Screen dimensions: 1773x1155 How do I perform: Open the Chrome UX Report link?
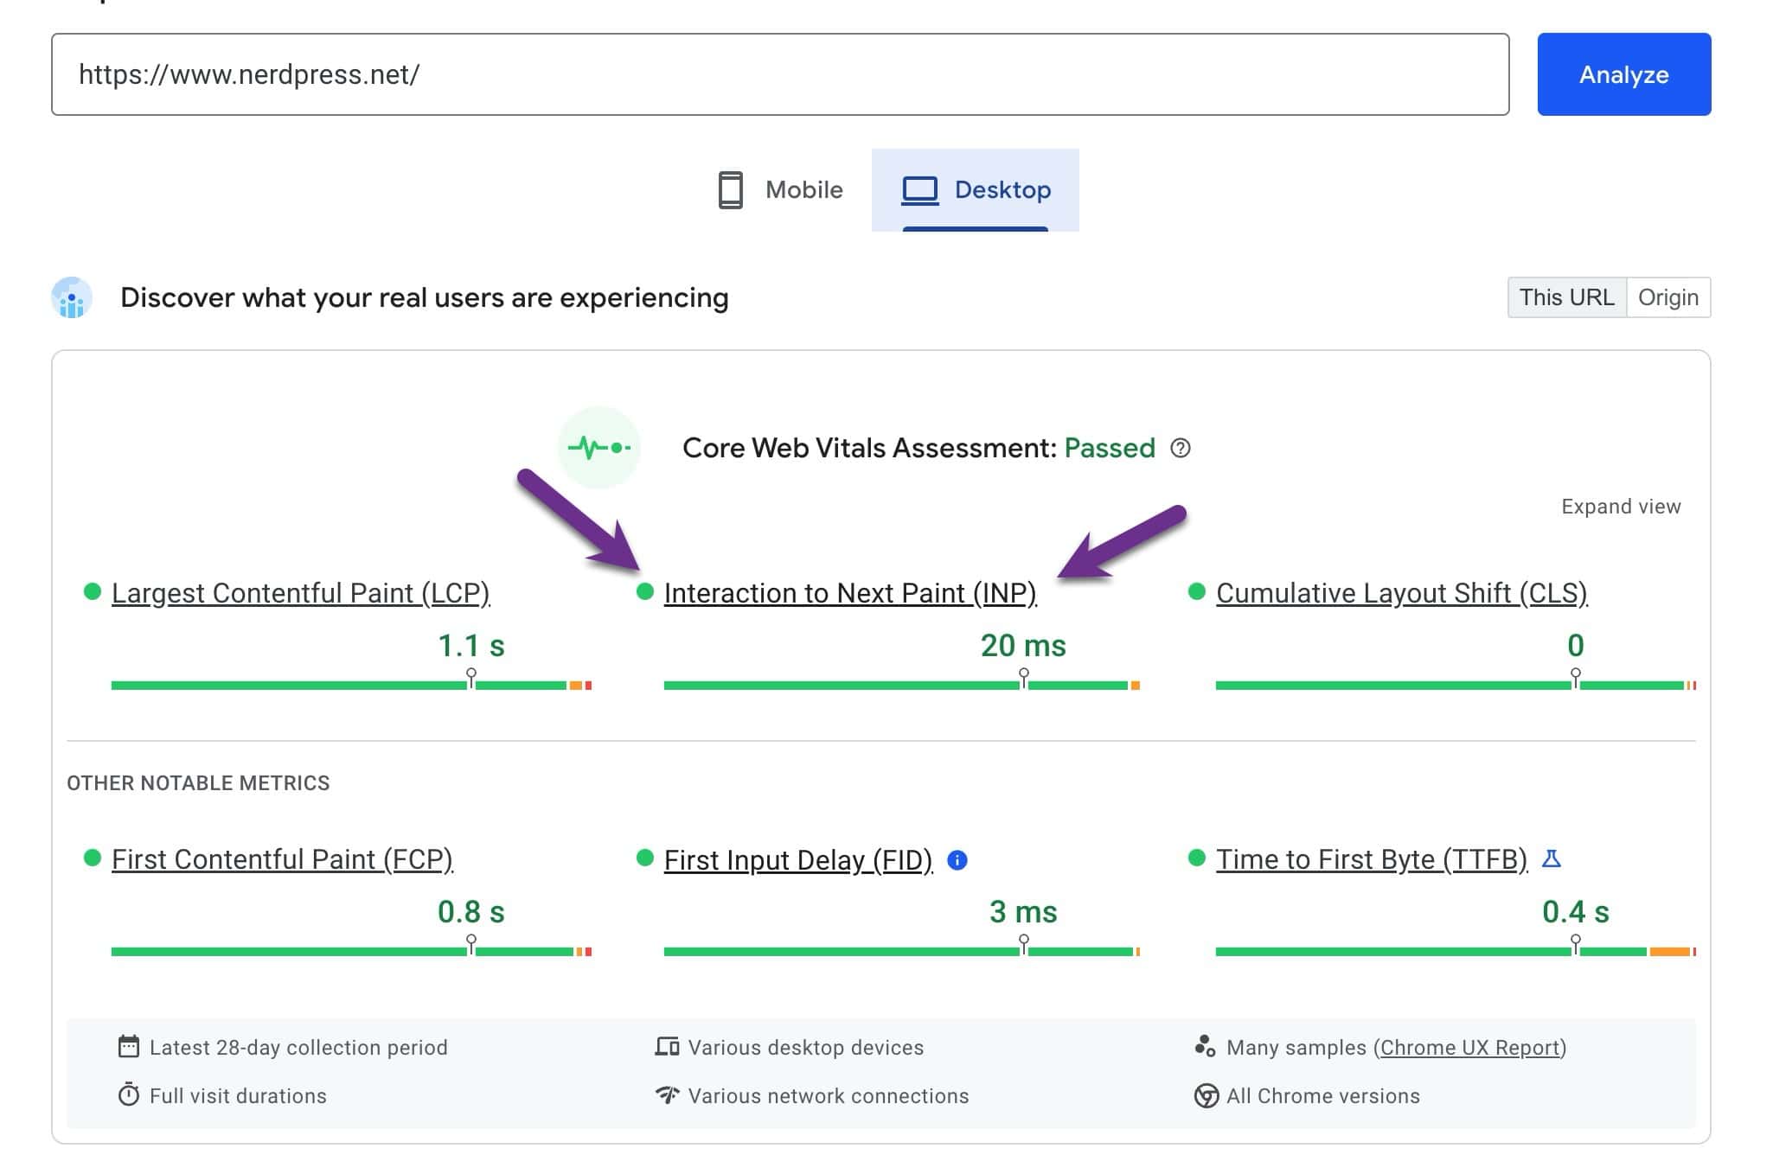[x=1470, y=1047]
